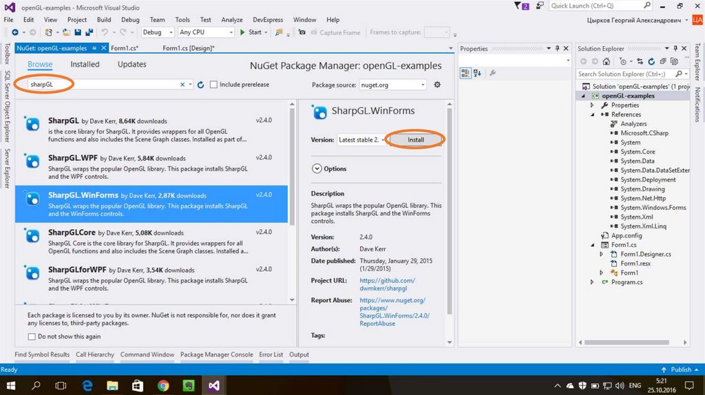This screenshot has height=395, width=705.
Task: Switch to the Installed tab
Action: 85,64
